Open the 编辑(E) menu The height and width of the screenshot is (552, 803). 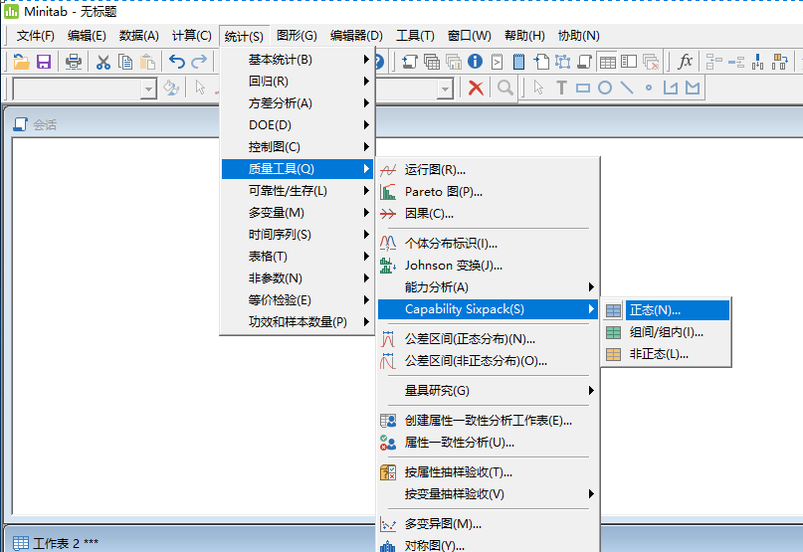tap(87, 36)
